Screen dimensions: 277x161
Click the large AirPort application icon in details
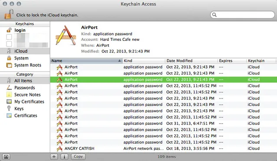click(66, 35)
